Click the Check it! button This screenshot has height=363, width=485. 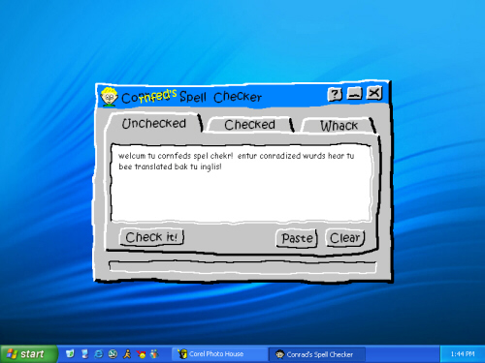[151, 237]
